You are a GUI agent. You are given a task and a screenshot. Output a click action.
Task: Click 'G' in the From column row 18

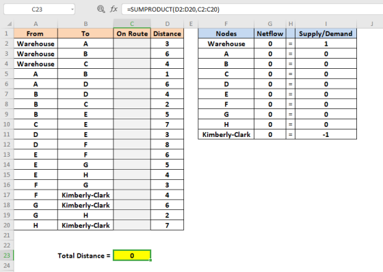(36, 205)
